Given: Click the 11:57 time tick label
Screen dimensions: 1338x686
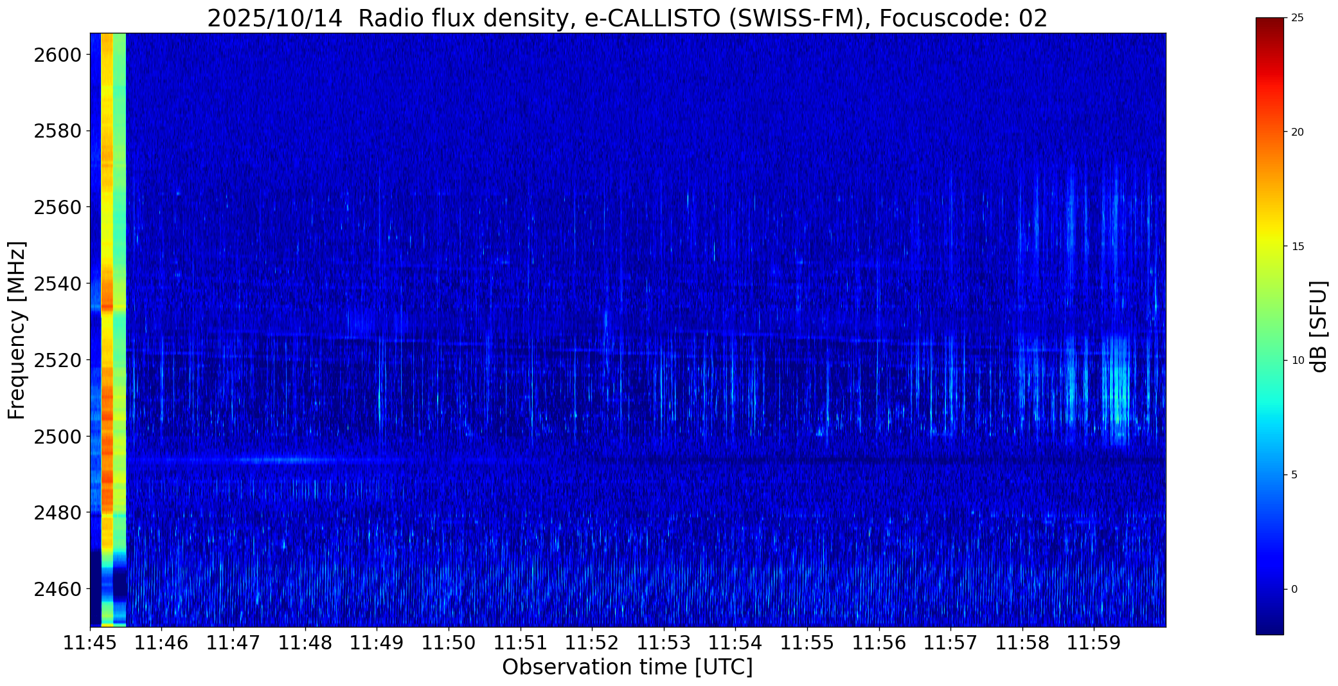Looking at the screenshot, I should pos(950,643).
